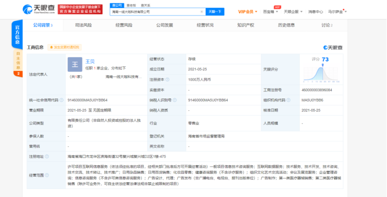Image resolution: width=387 pixels, height=197 pixels.
Task: Click the 统一社会信用代码 value 91460000MA5U0YBB64
Action: point(87,100)
